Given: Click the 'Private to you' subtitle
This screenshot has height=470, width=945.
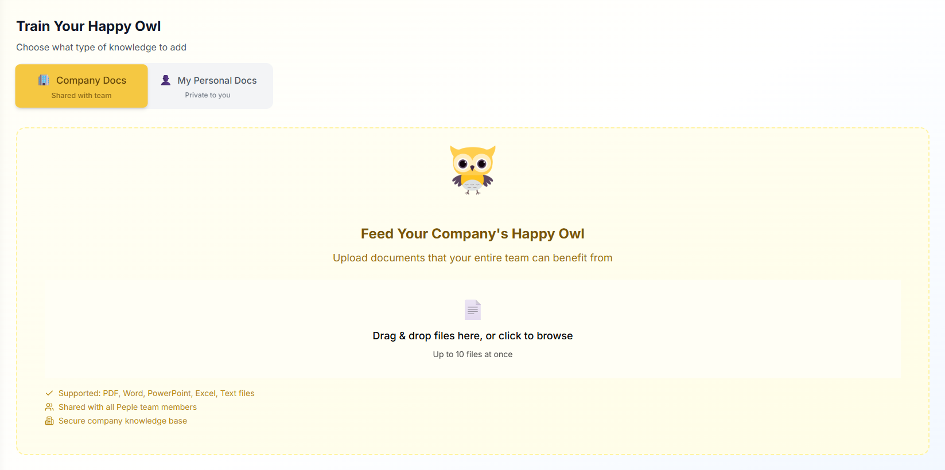Looking at the screenshot, I should coord(208,95).
